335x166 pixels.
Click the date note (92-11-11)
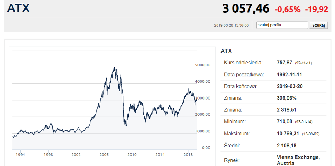pyautogui.click(x=303, y=63)
